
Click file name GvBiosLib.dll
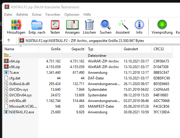click(x=19, y=84)
